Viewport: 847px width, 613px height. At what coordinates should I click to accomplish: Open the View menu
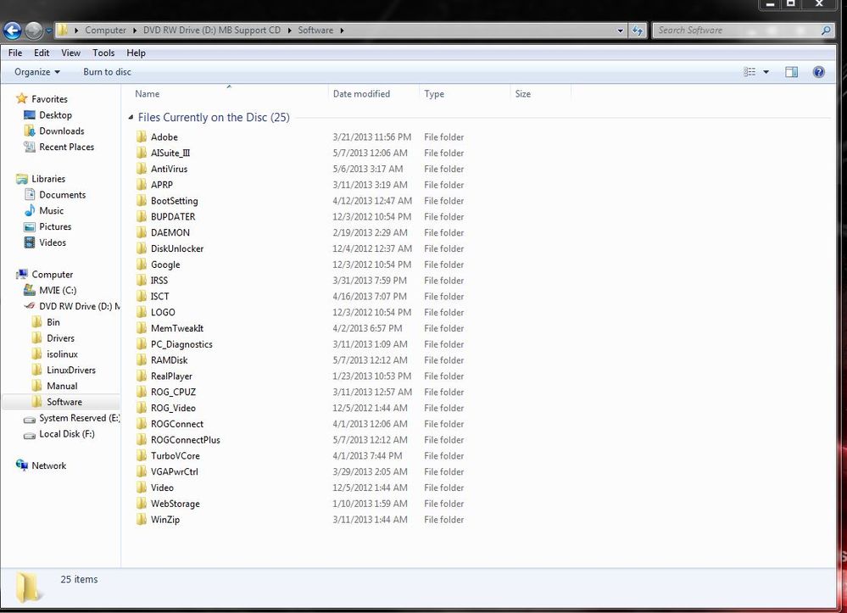70,53
